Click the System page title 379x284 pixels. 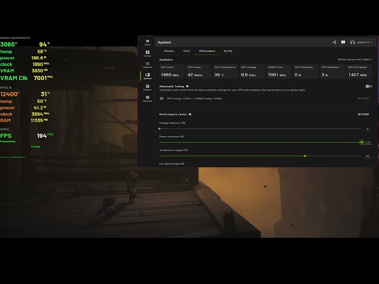pos(165,42)
